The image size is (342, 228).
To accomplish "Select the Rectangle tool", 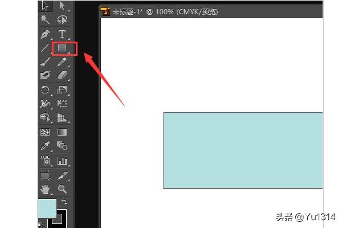I will (62, 48).
